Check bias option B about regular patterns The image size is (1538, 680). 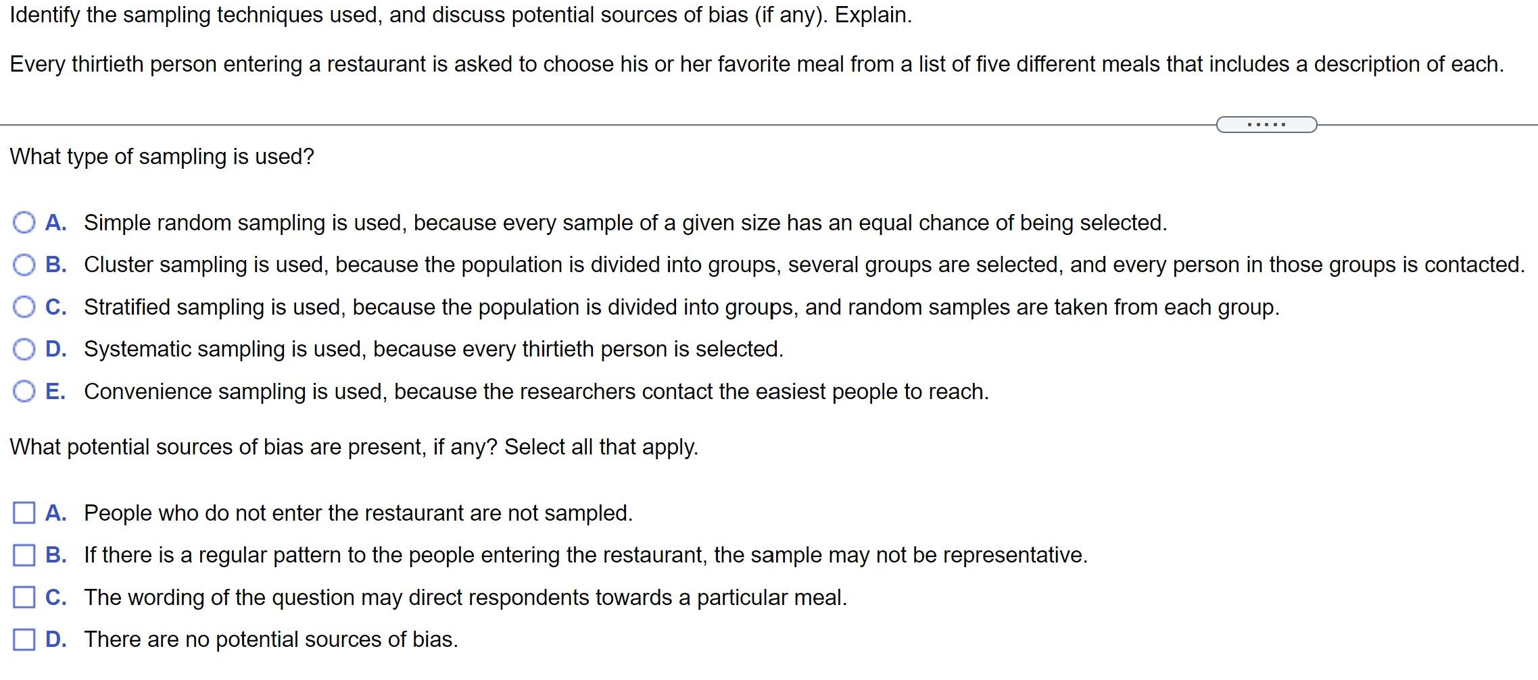24,555
